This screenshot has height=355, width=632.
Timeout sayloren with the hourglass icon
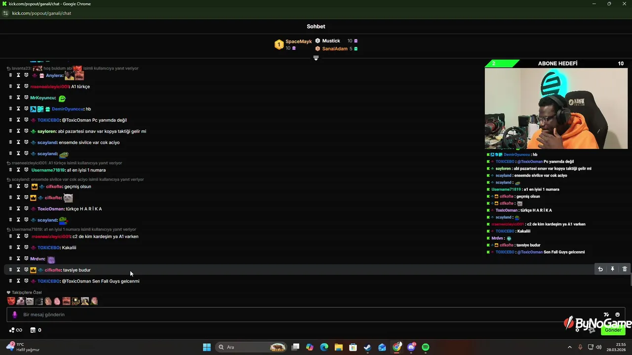18,131
